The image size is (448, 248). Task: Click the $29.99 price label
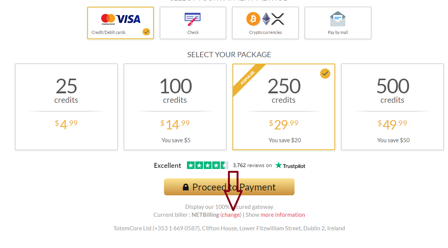point(284,124)
